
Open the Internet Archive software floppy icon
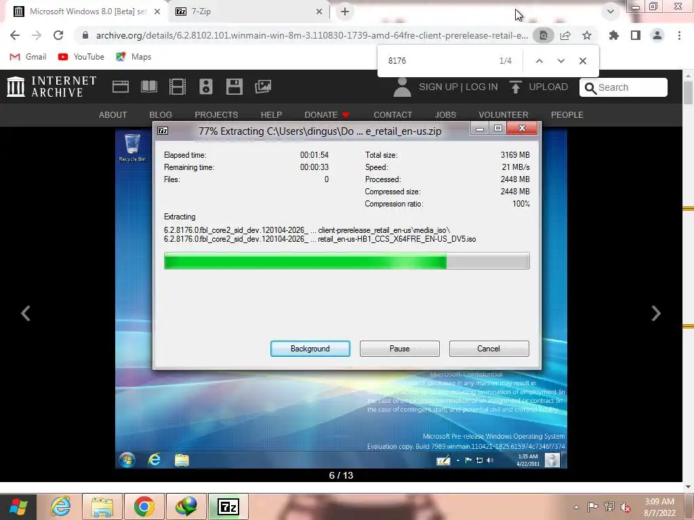pyautogui.click(x=234, y=87)
